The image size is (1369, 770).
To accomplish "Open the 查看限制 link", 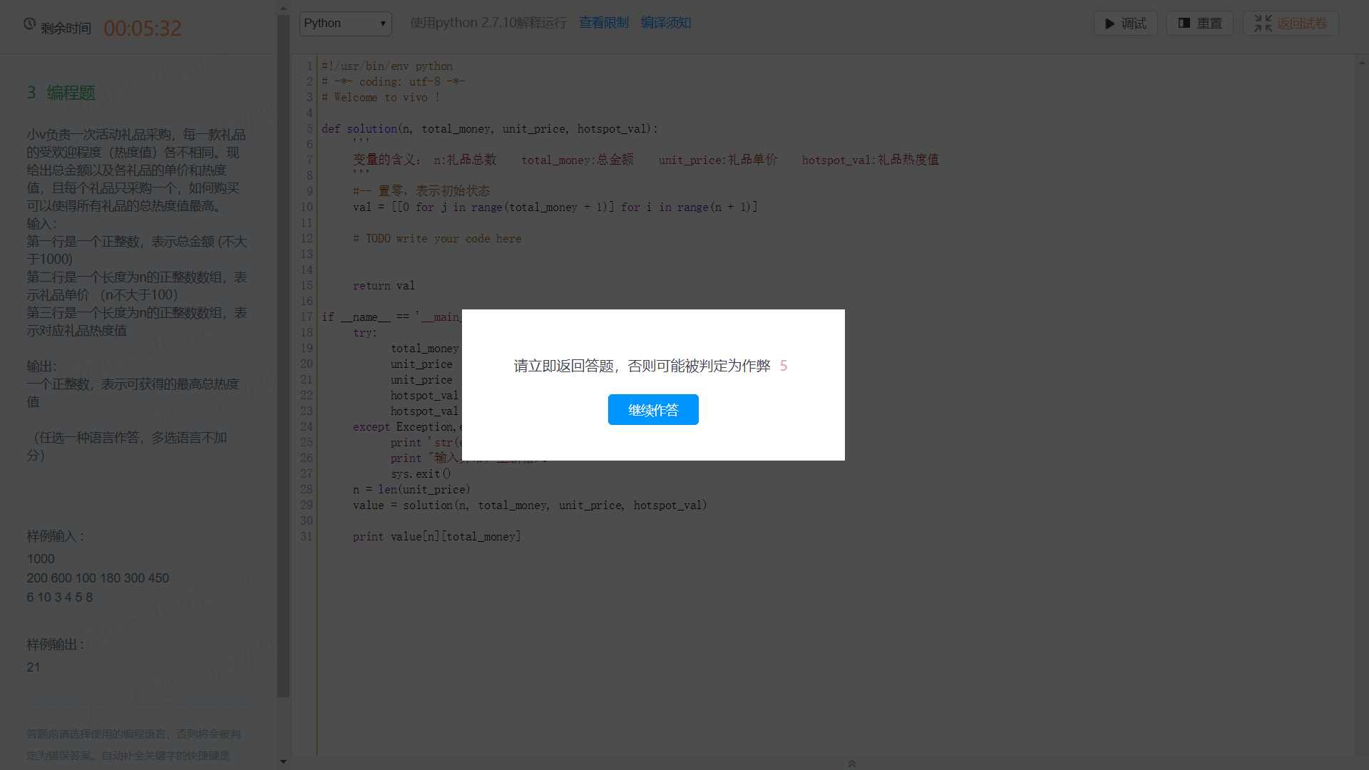I will (603, 23).
